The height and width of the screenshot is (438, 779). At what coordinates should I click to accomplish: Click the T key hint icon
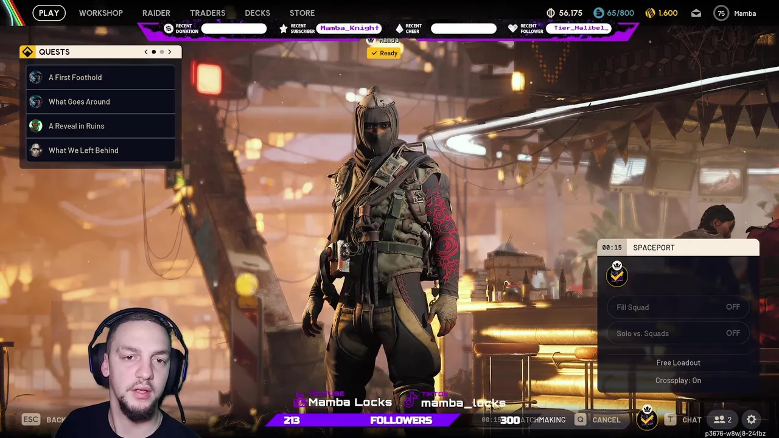click(x=670, y=419)
